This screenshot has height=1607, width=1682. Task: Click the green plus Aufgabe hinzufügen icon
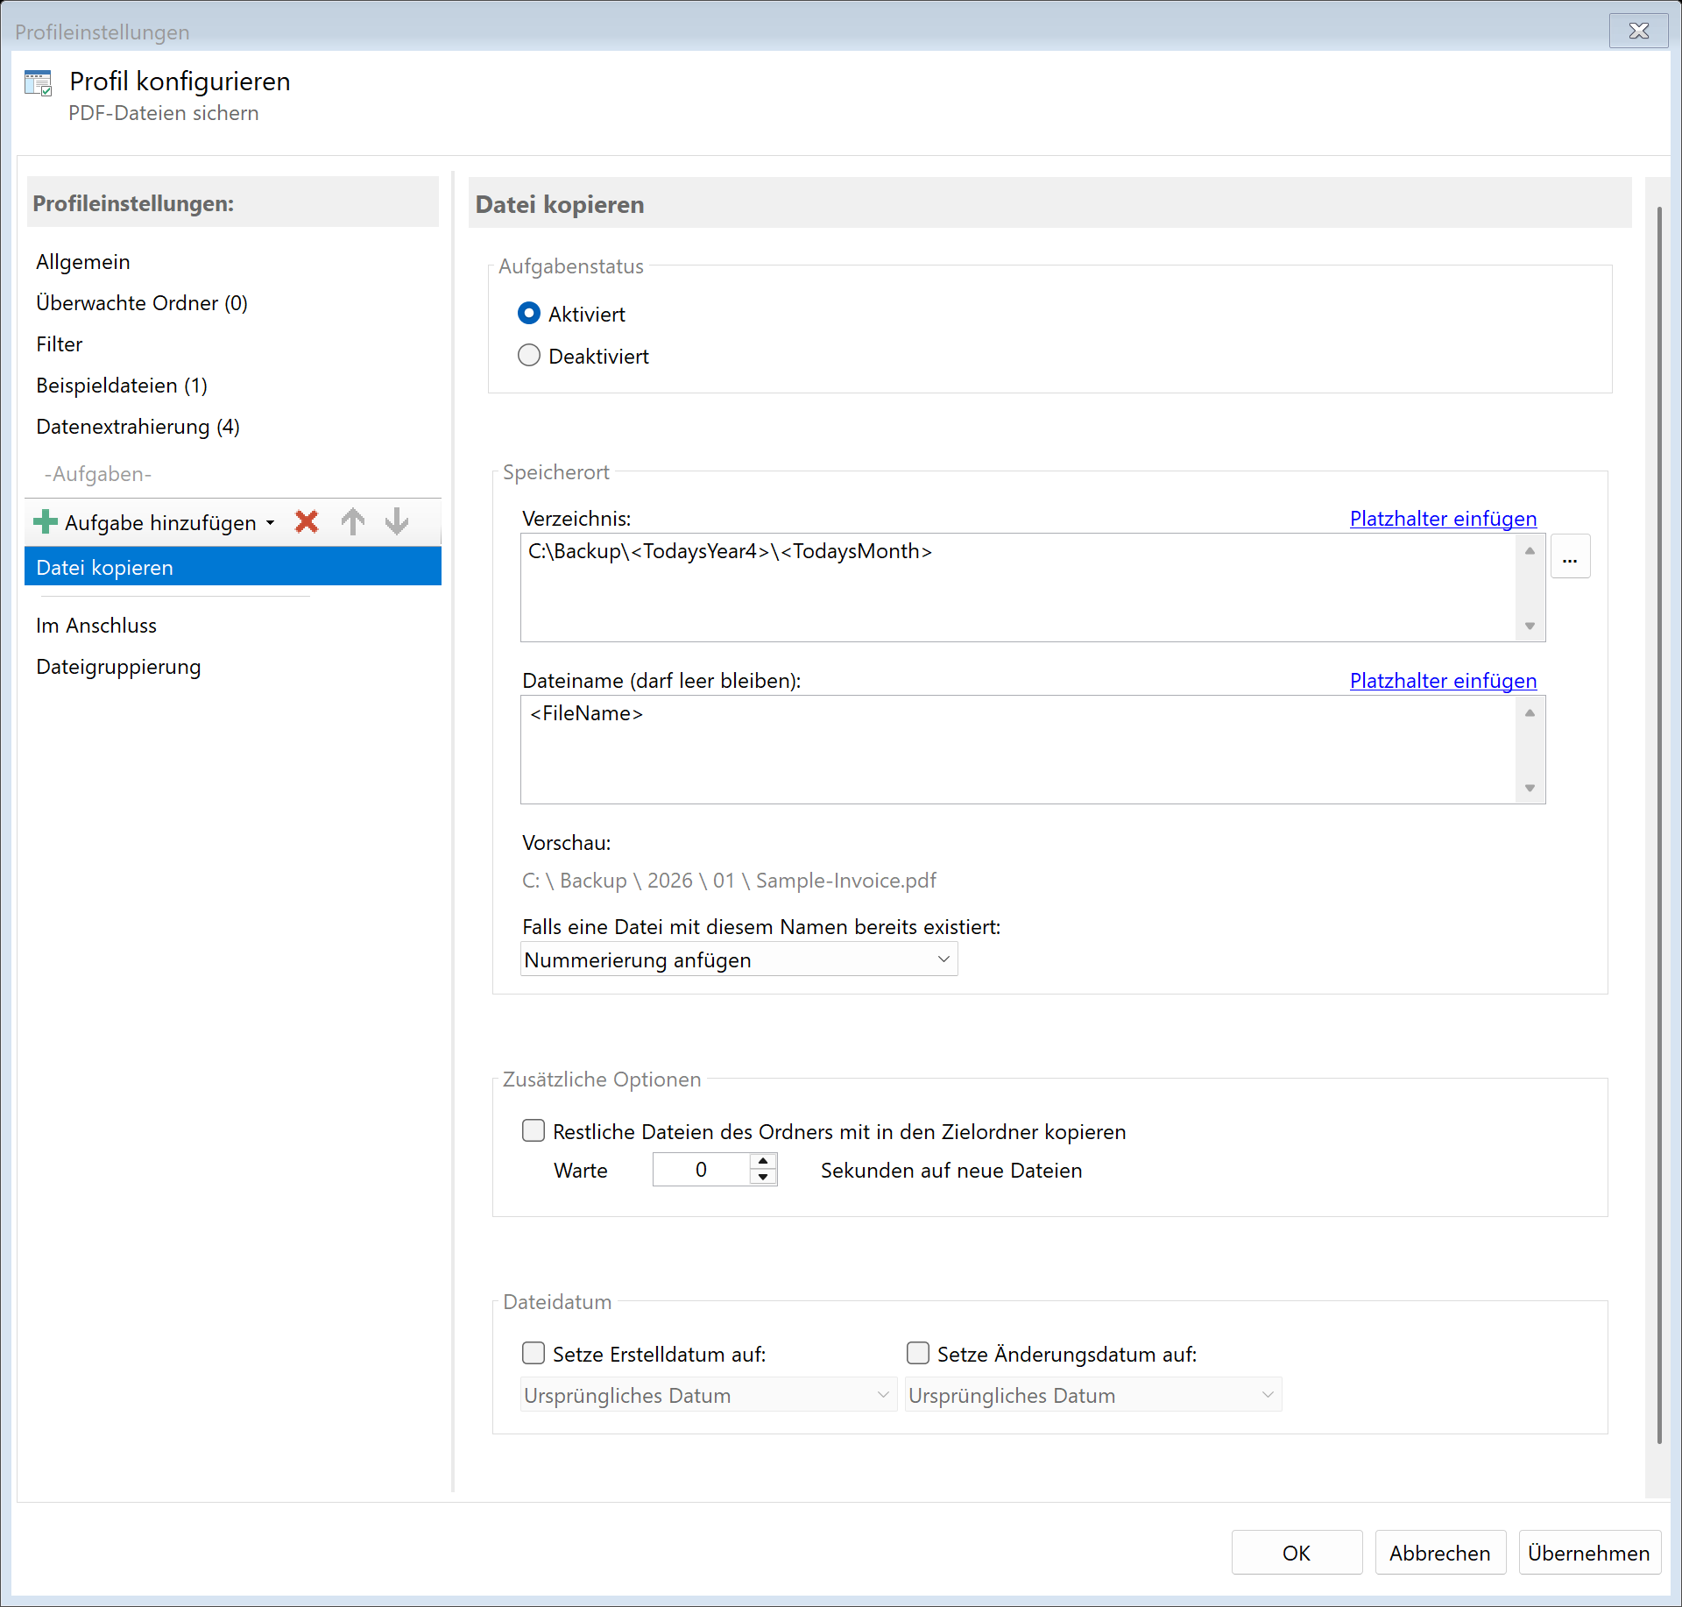pos(46,522)
